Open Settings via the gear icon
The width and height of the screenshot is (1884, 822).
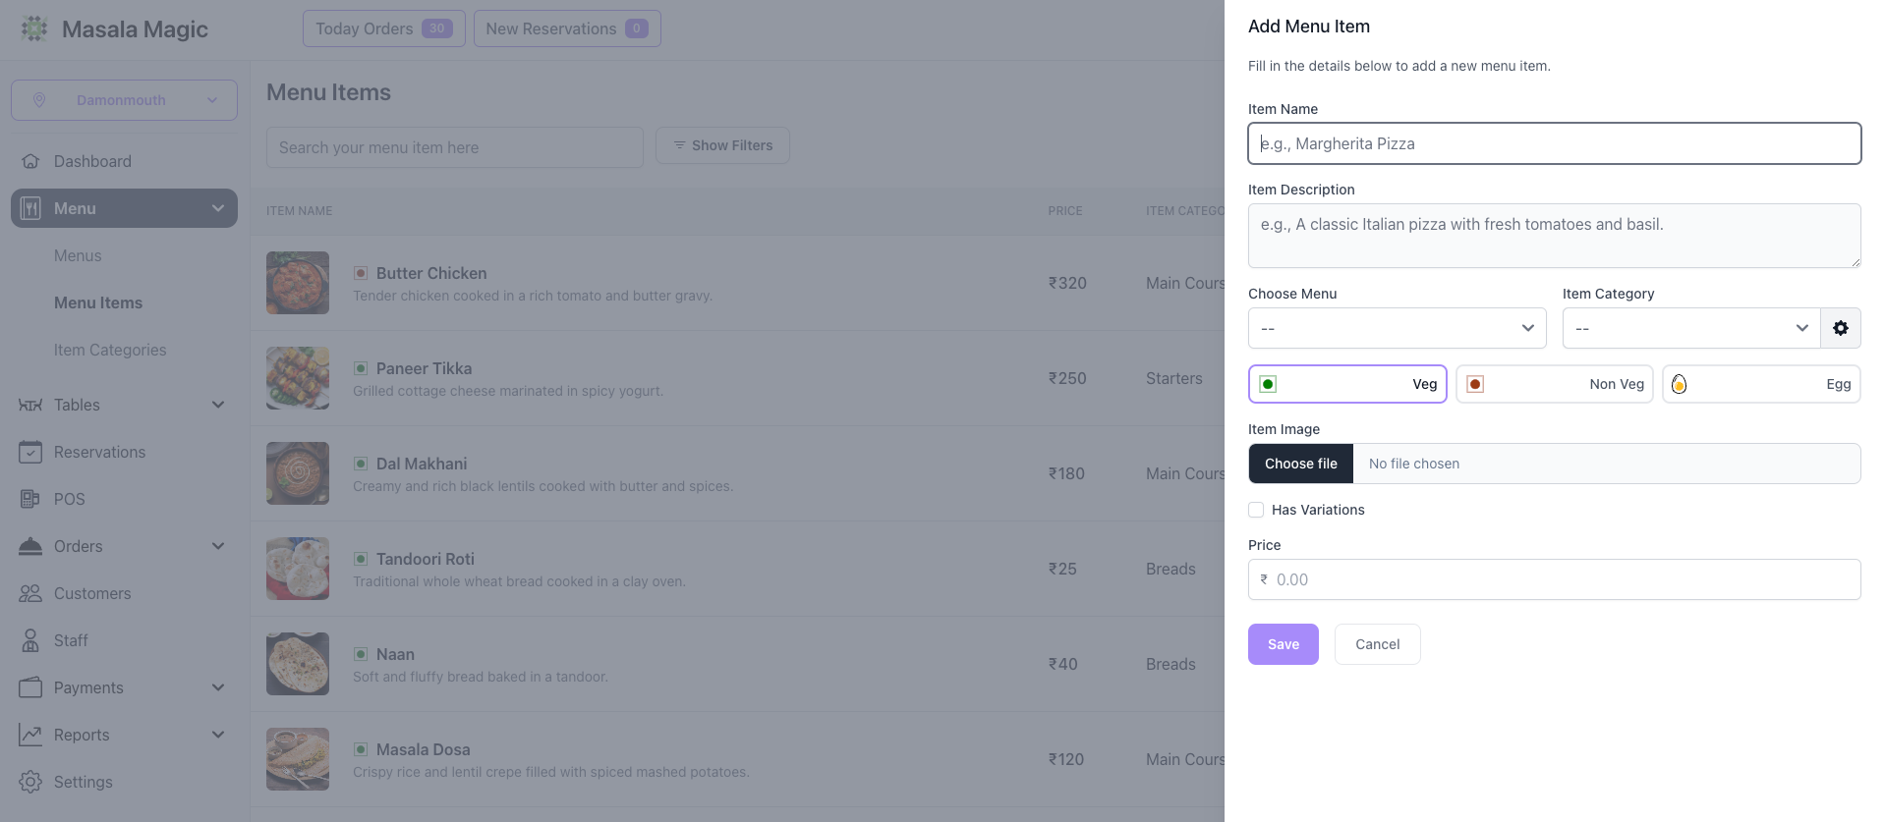click(x=30, y=782)
